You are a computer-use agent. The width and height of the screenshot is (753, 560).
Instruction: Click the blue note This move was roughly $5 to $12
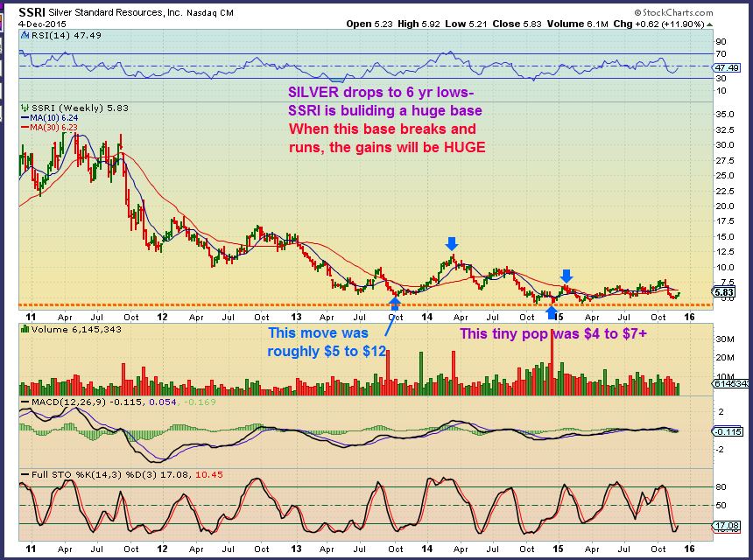(327, 342)
